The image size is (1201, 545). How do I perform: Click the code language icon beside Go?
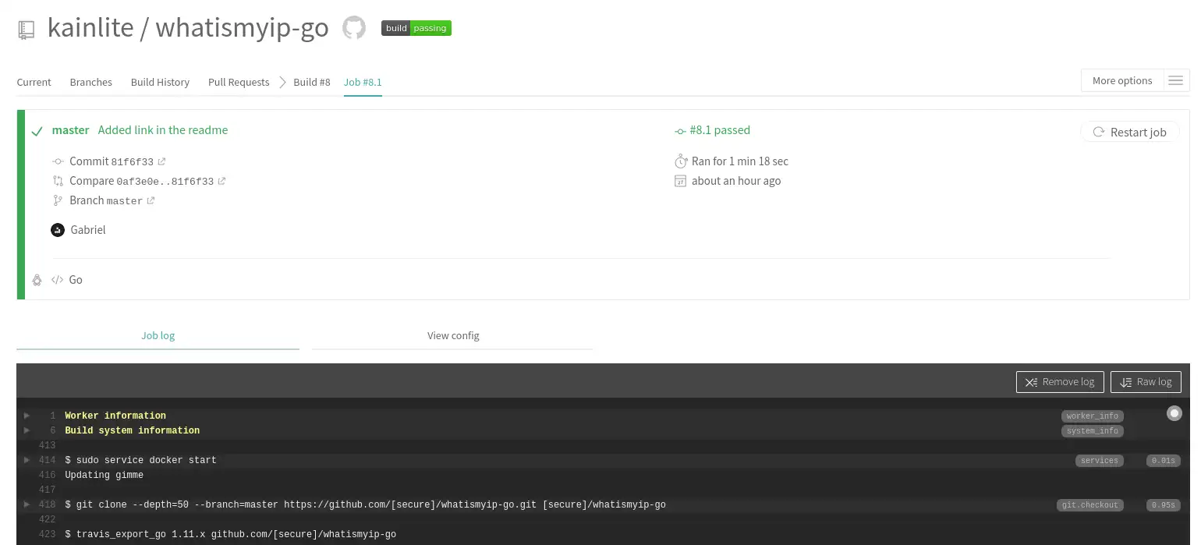click(x=57, y=280)
